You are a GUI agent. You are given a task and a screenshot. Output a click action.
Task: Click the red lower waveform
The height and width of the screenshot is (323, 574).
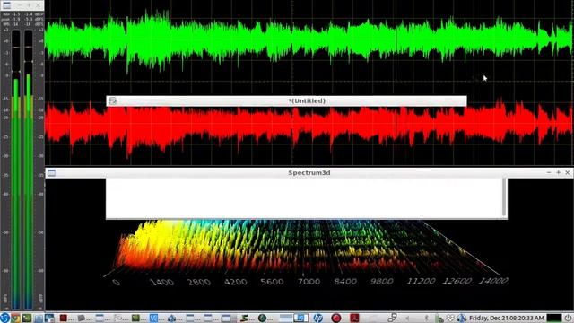[x=309, y=127]
